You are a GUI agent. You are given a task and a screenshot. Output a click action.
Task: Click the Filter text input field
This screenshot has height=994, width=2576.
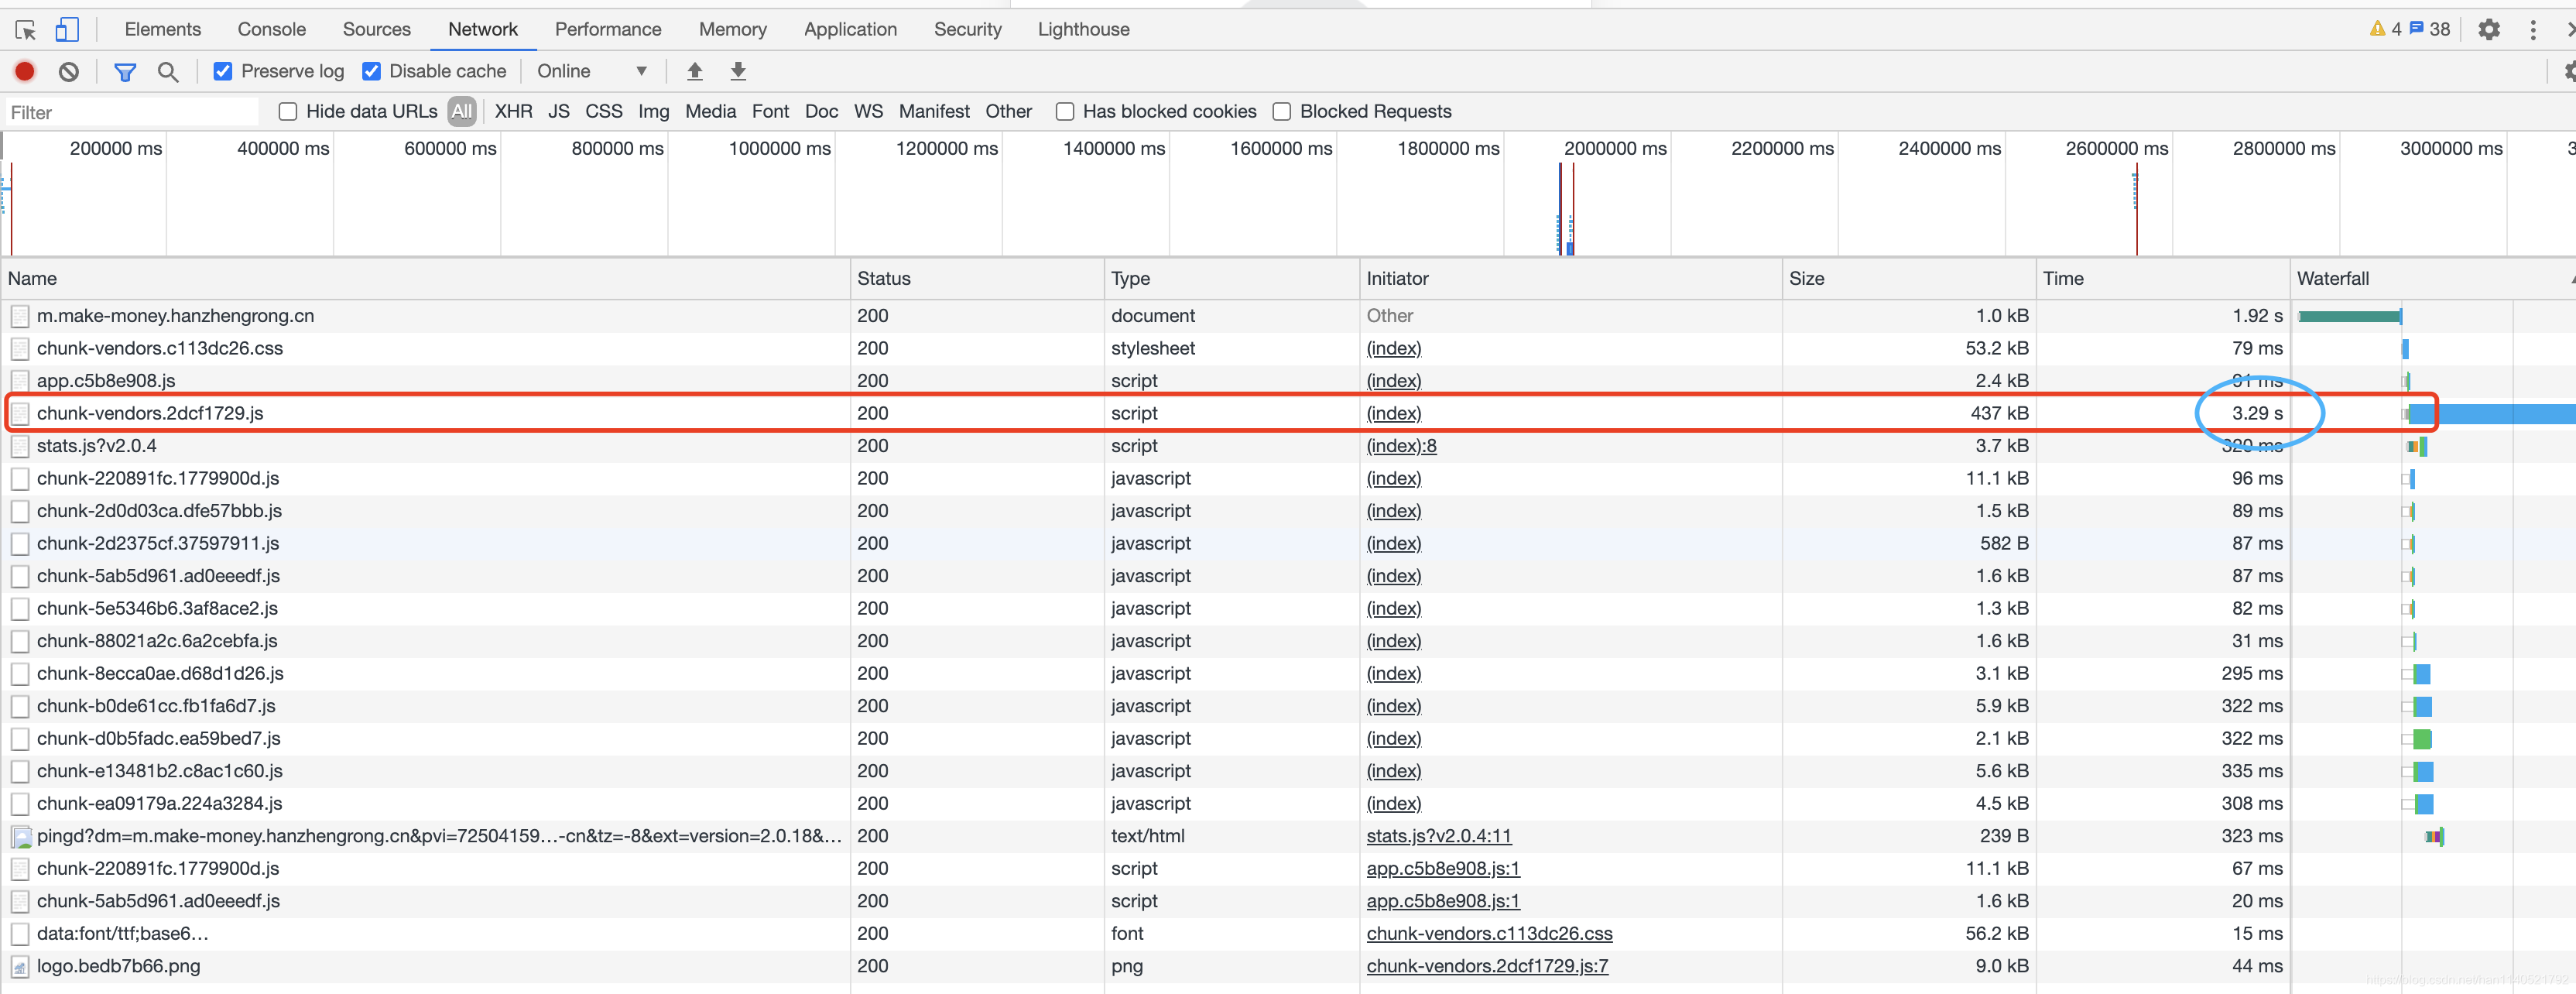[130, 112]
